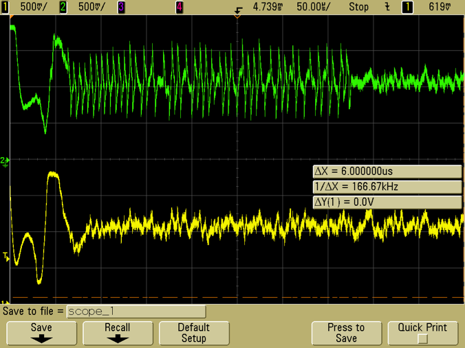Open the Save softkey menu
Screen dimensions: 465x348
[x=41, y=333]
